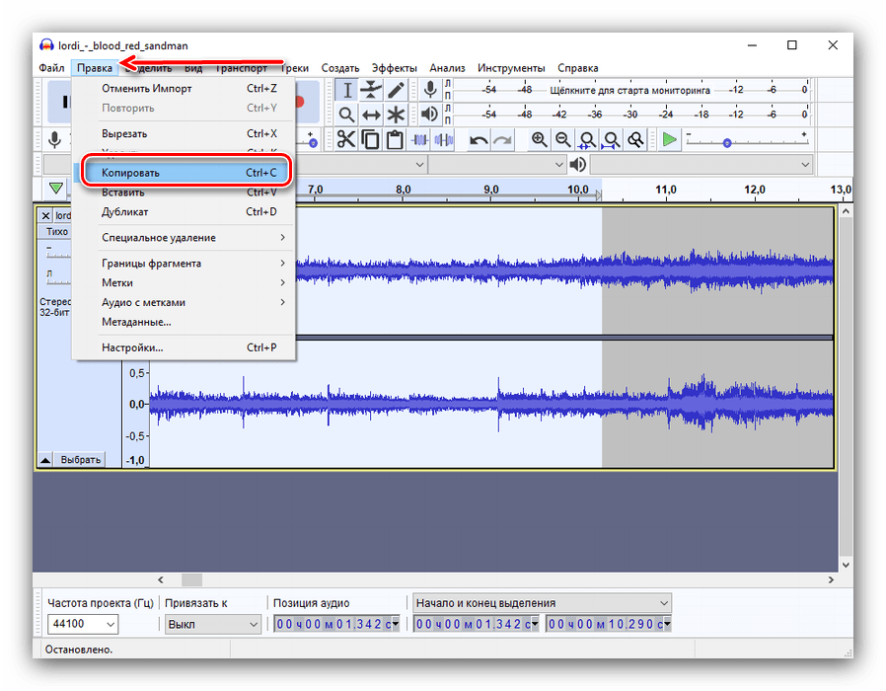Expand the Аудио с метками submenu
The image size is (886, 691).
[184, 302]
